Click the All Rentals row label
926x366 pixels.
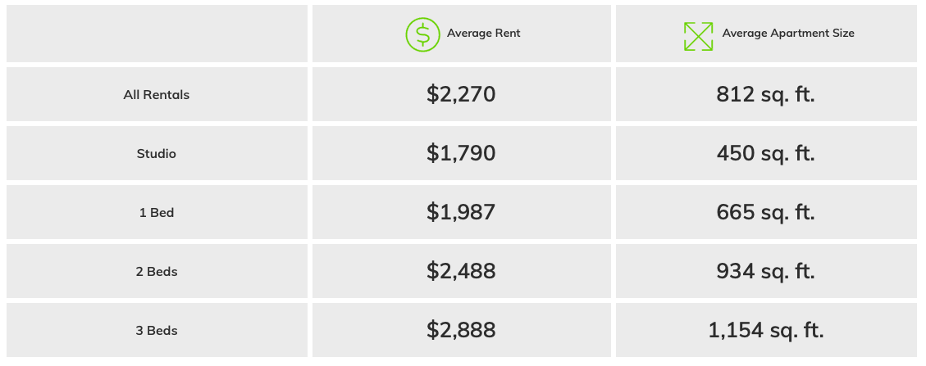click(x=156, y=95)
